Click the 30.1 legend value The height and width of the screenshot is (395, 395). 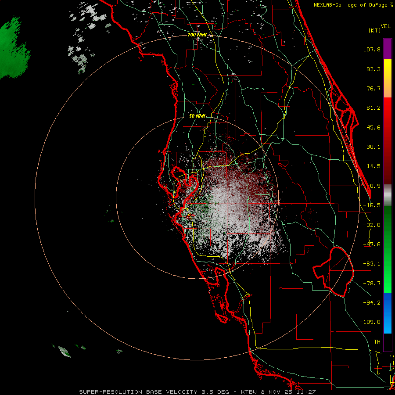pyautogui.click(x=373, y=147)
